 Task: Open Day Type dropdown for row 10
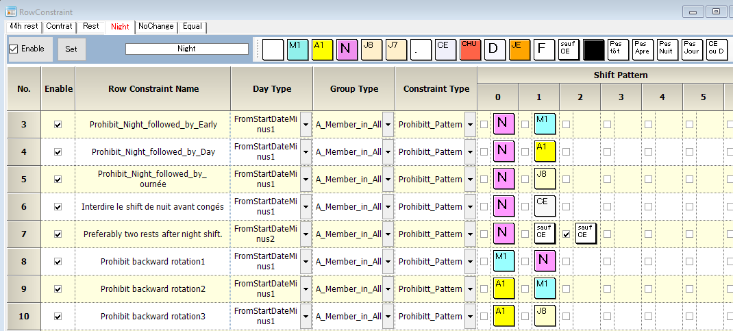306,316
